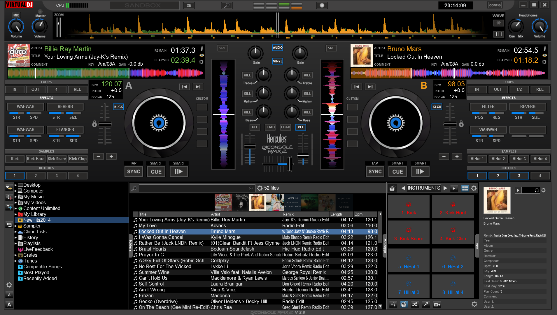Skip to next track on deck A
This screenshot has width=557, height=315.
click(198, 87)
